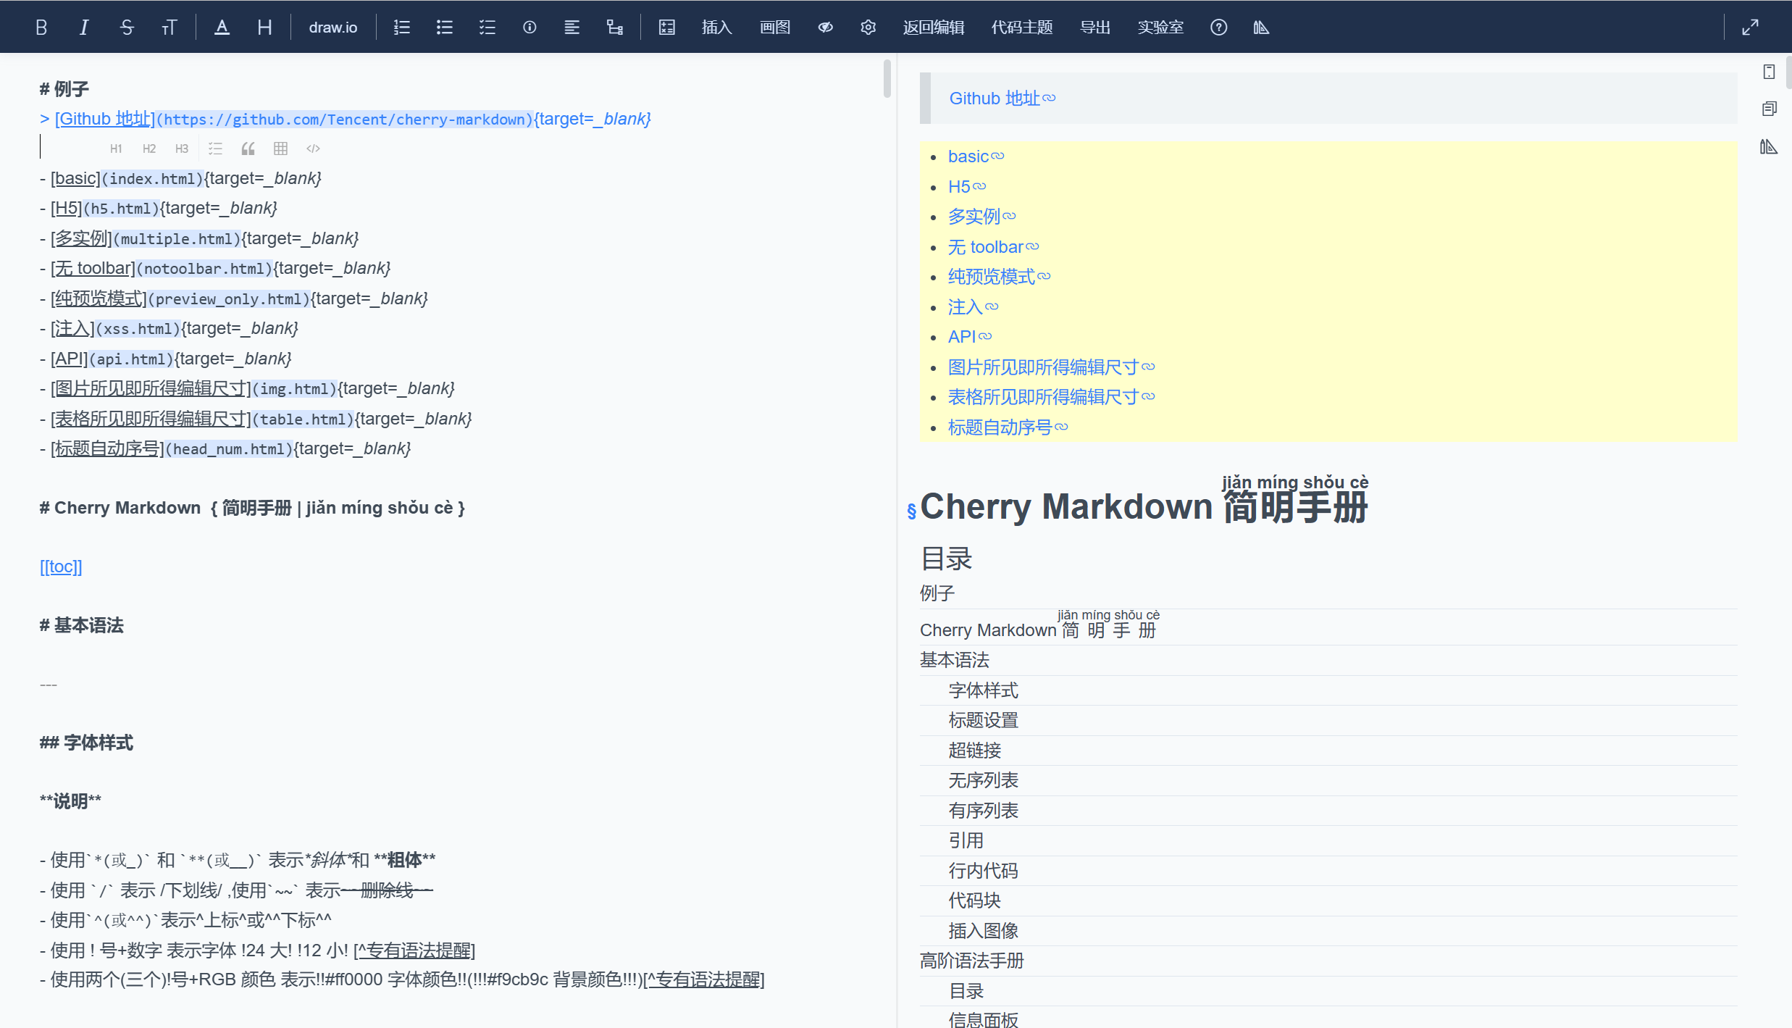Toggle fullscreen mode with the expand icon

[1751, 26]
